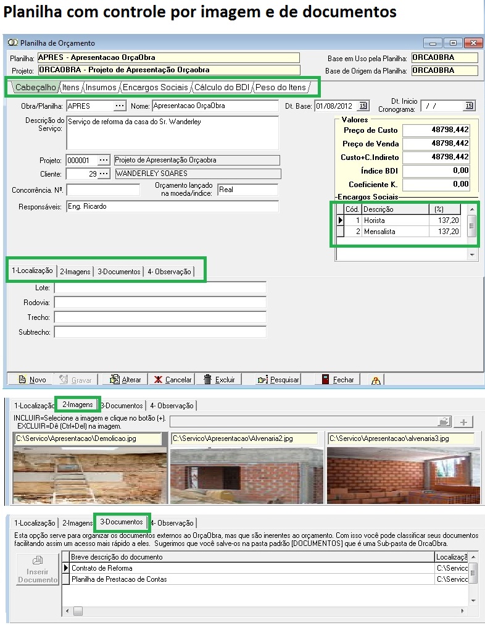
Task: Switch to the Insumos tab
Action: coord(101,88)
